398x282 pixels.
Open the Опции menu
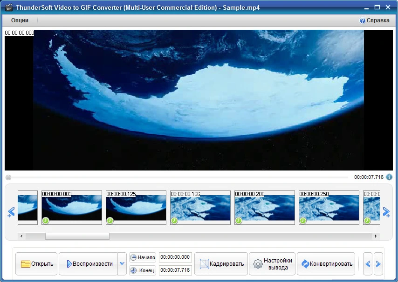[x=19, y=20]
